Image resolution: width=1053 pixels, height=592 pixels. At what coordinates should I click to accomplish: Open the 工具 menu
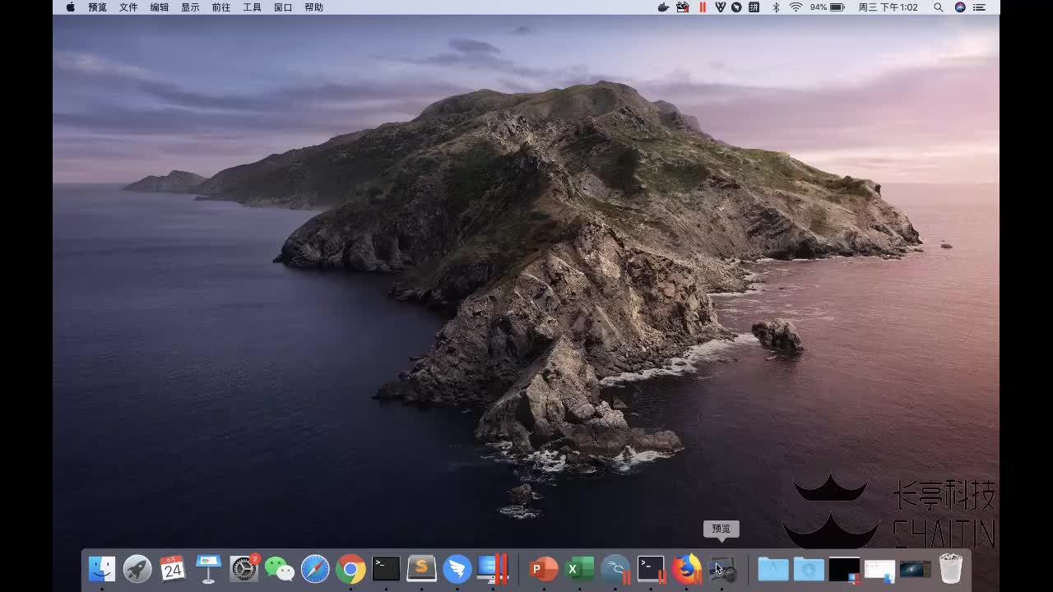252,7
